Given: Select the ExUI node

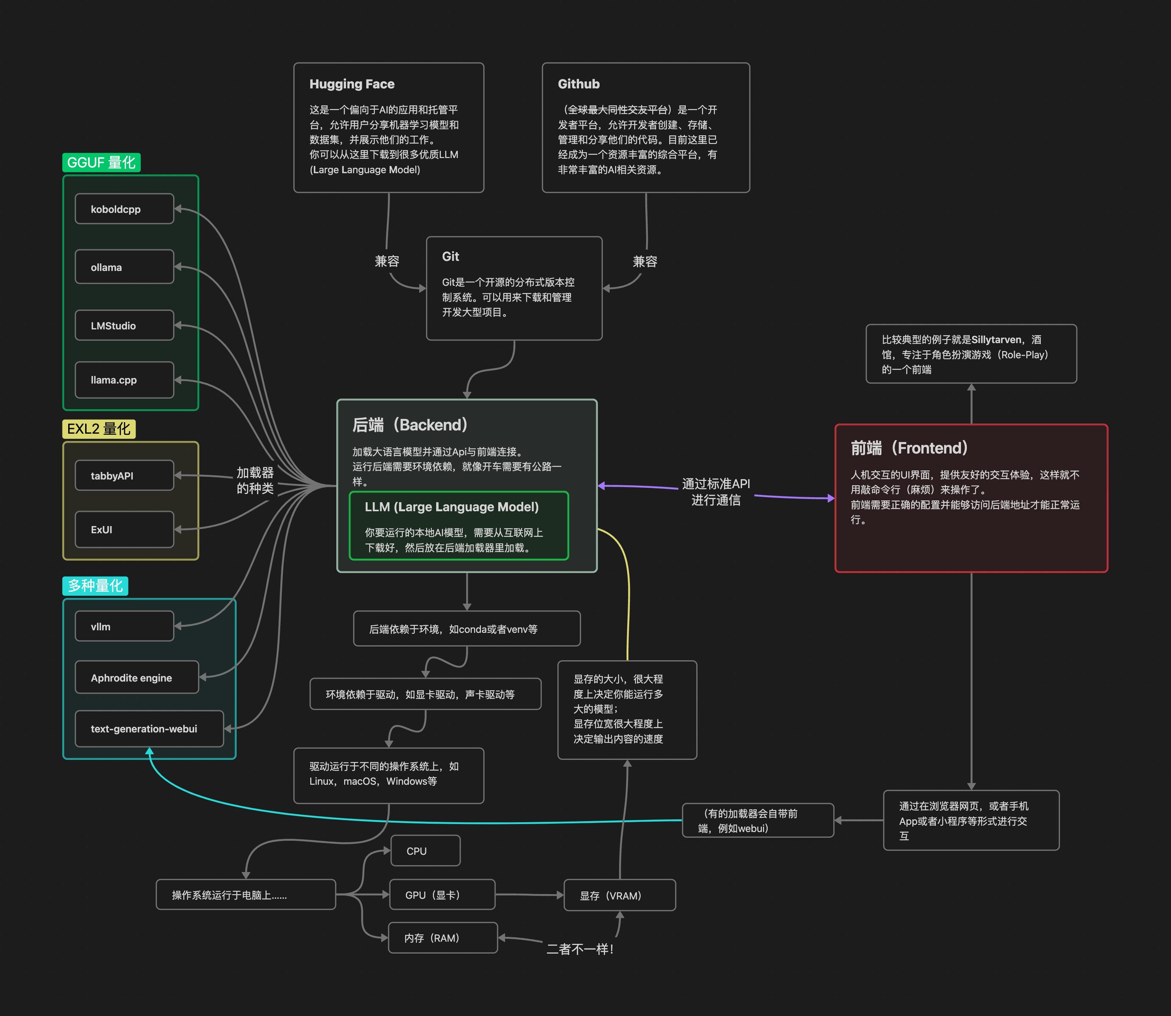Looking at the screenshot, I should click(x=124, y=529).
